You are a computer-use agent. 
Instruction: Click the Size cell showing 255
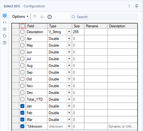[78, 32]
